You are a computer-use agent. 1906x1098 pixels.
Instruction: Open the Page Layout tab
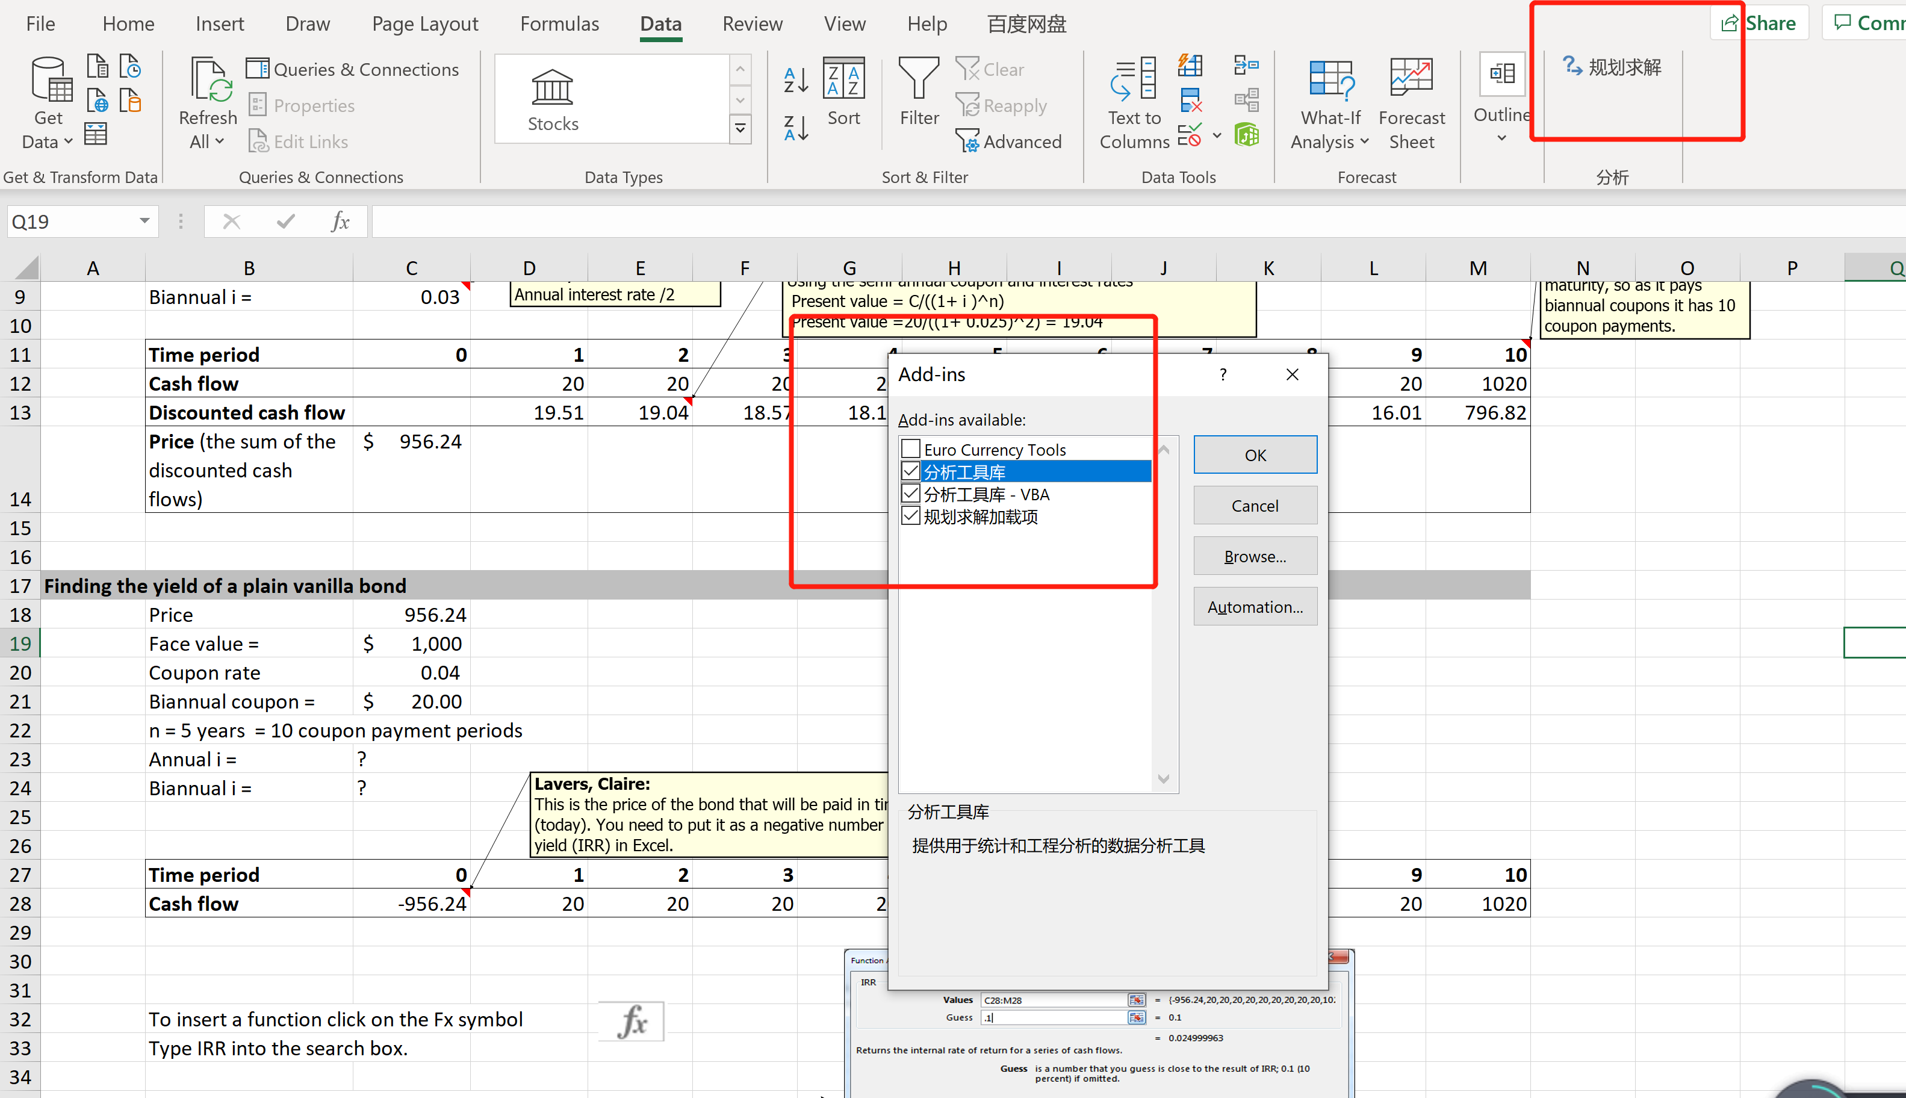[x=424, y=24]
